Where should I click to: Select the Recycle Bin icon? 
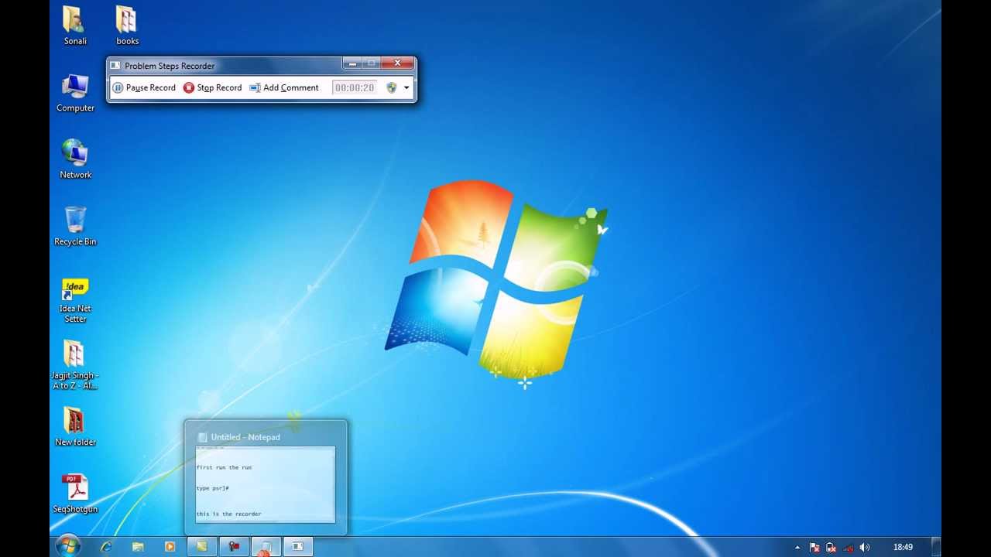tap(75, 226)
